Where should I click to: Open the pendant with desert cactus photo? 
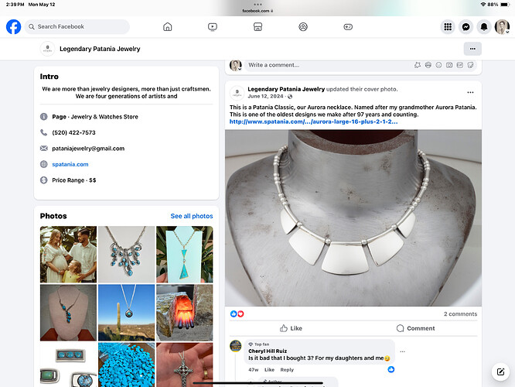pos(127,313)
